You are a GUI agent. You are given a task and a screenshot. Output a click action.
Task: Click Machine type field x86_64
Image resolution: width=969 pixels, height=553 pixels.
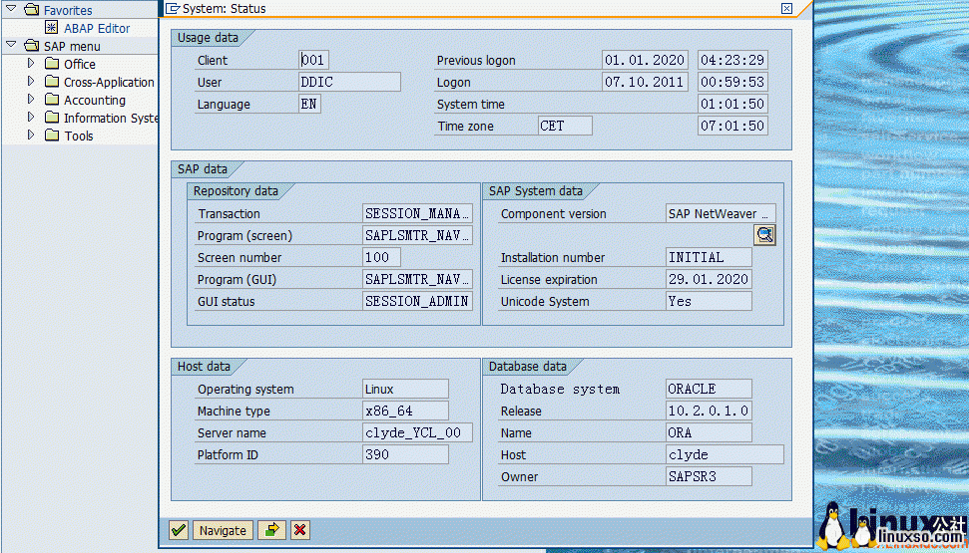[x=405, y=412]
